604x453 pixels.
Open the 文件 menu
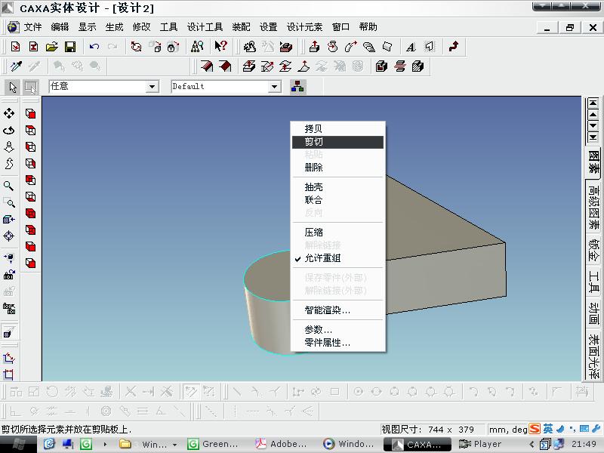(32, 27)
